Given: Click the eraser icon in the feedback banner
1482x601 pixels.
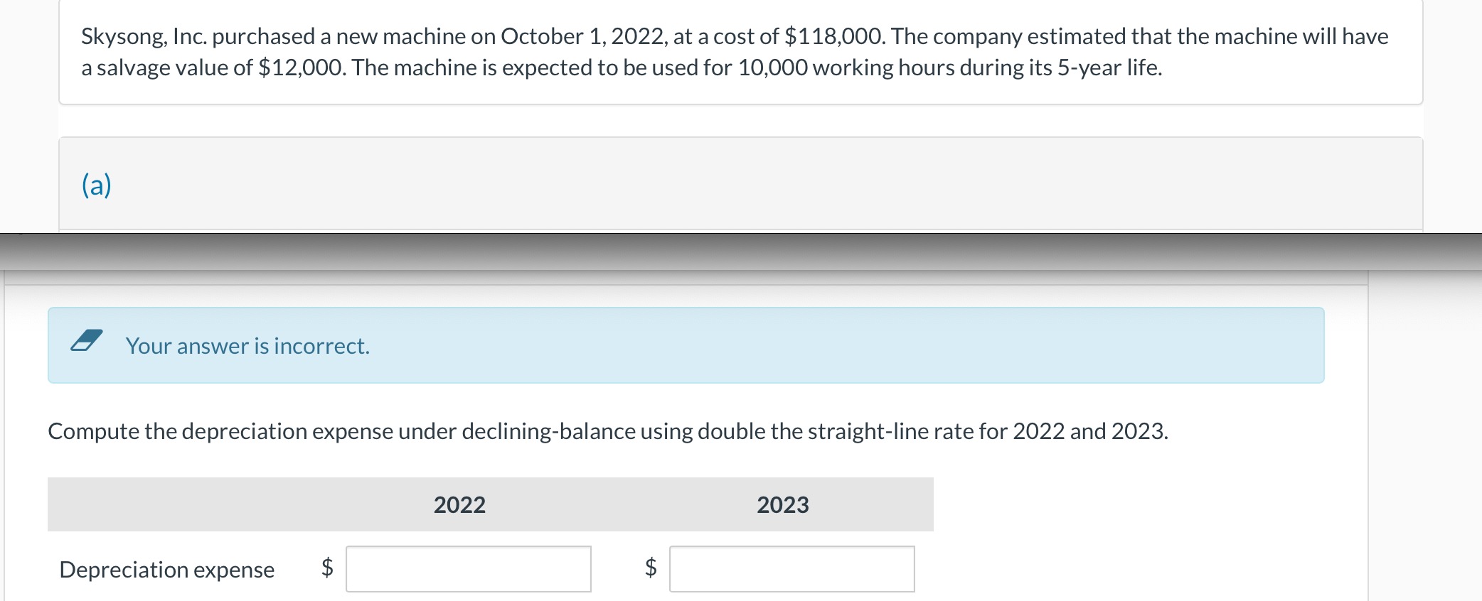Looking at the screenshot, I should click(87, 340).
